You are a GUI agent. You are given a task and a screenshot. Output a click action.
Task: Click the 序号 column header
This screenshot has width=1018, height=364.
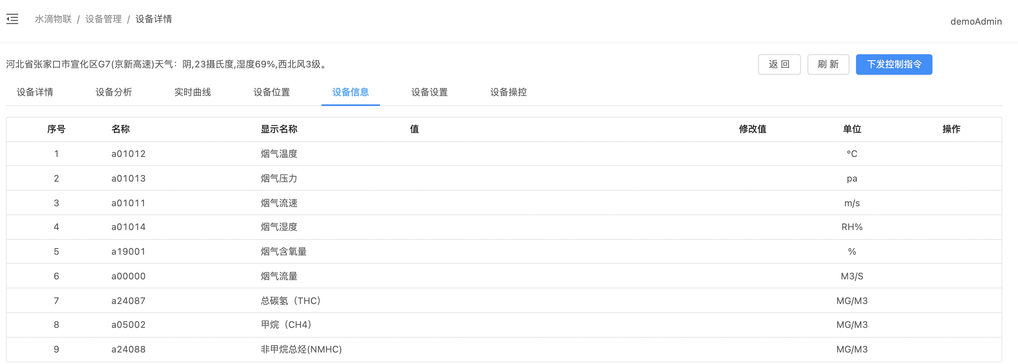click(x=56, y=129)
